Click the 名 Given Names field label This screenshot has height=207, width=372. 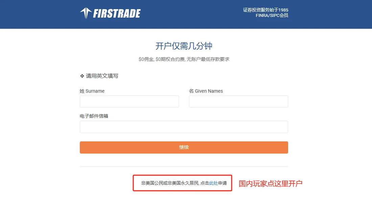point(206,91)
